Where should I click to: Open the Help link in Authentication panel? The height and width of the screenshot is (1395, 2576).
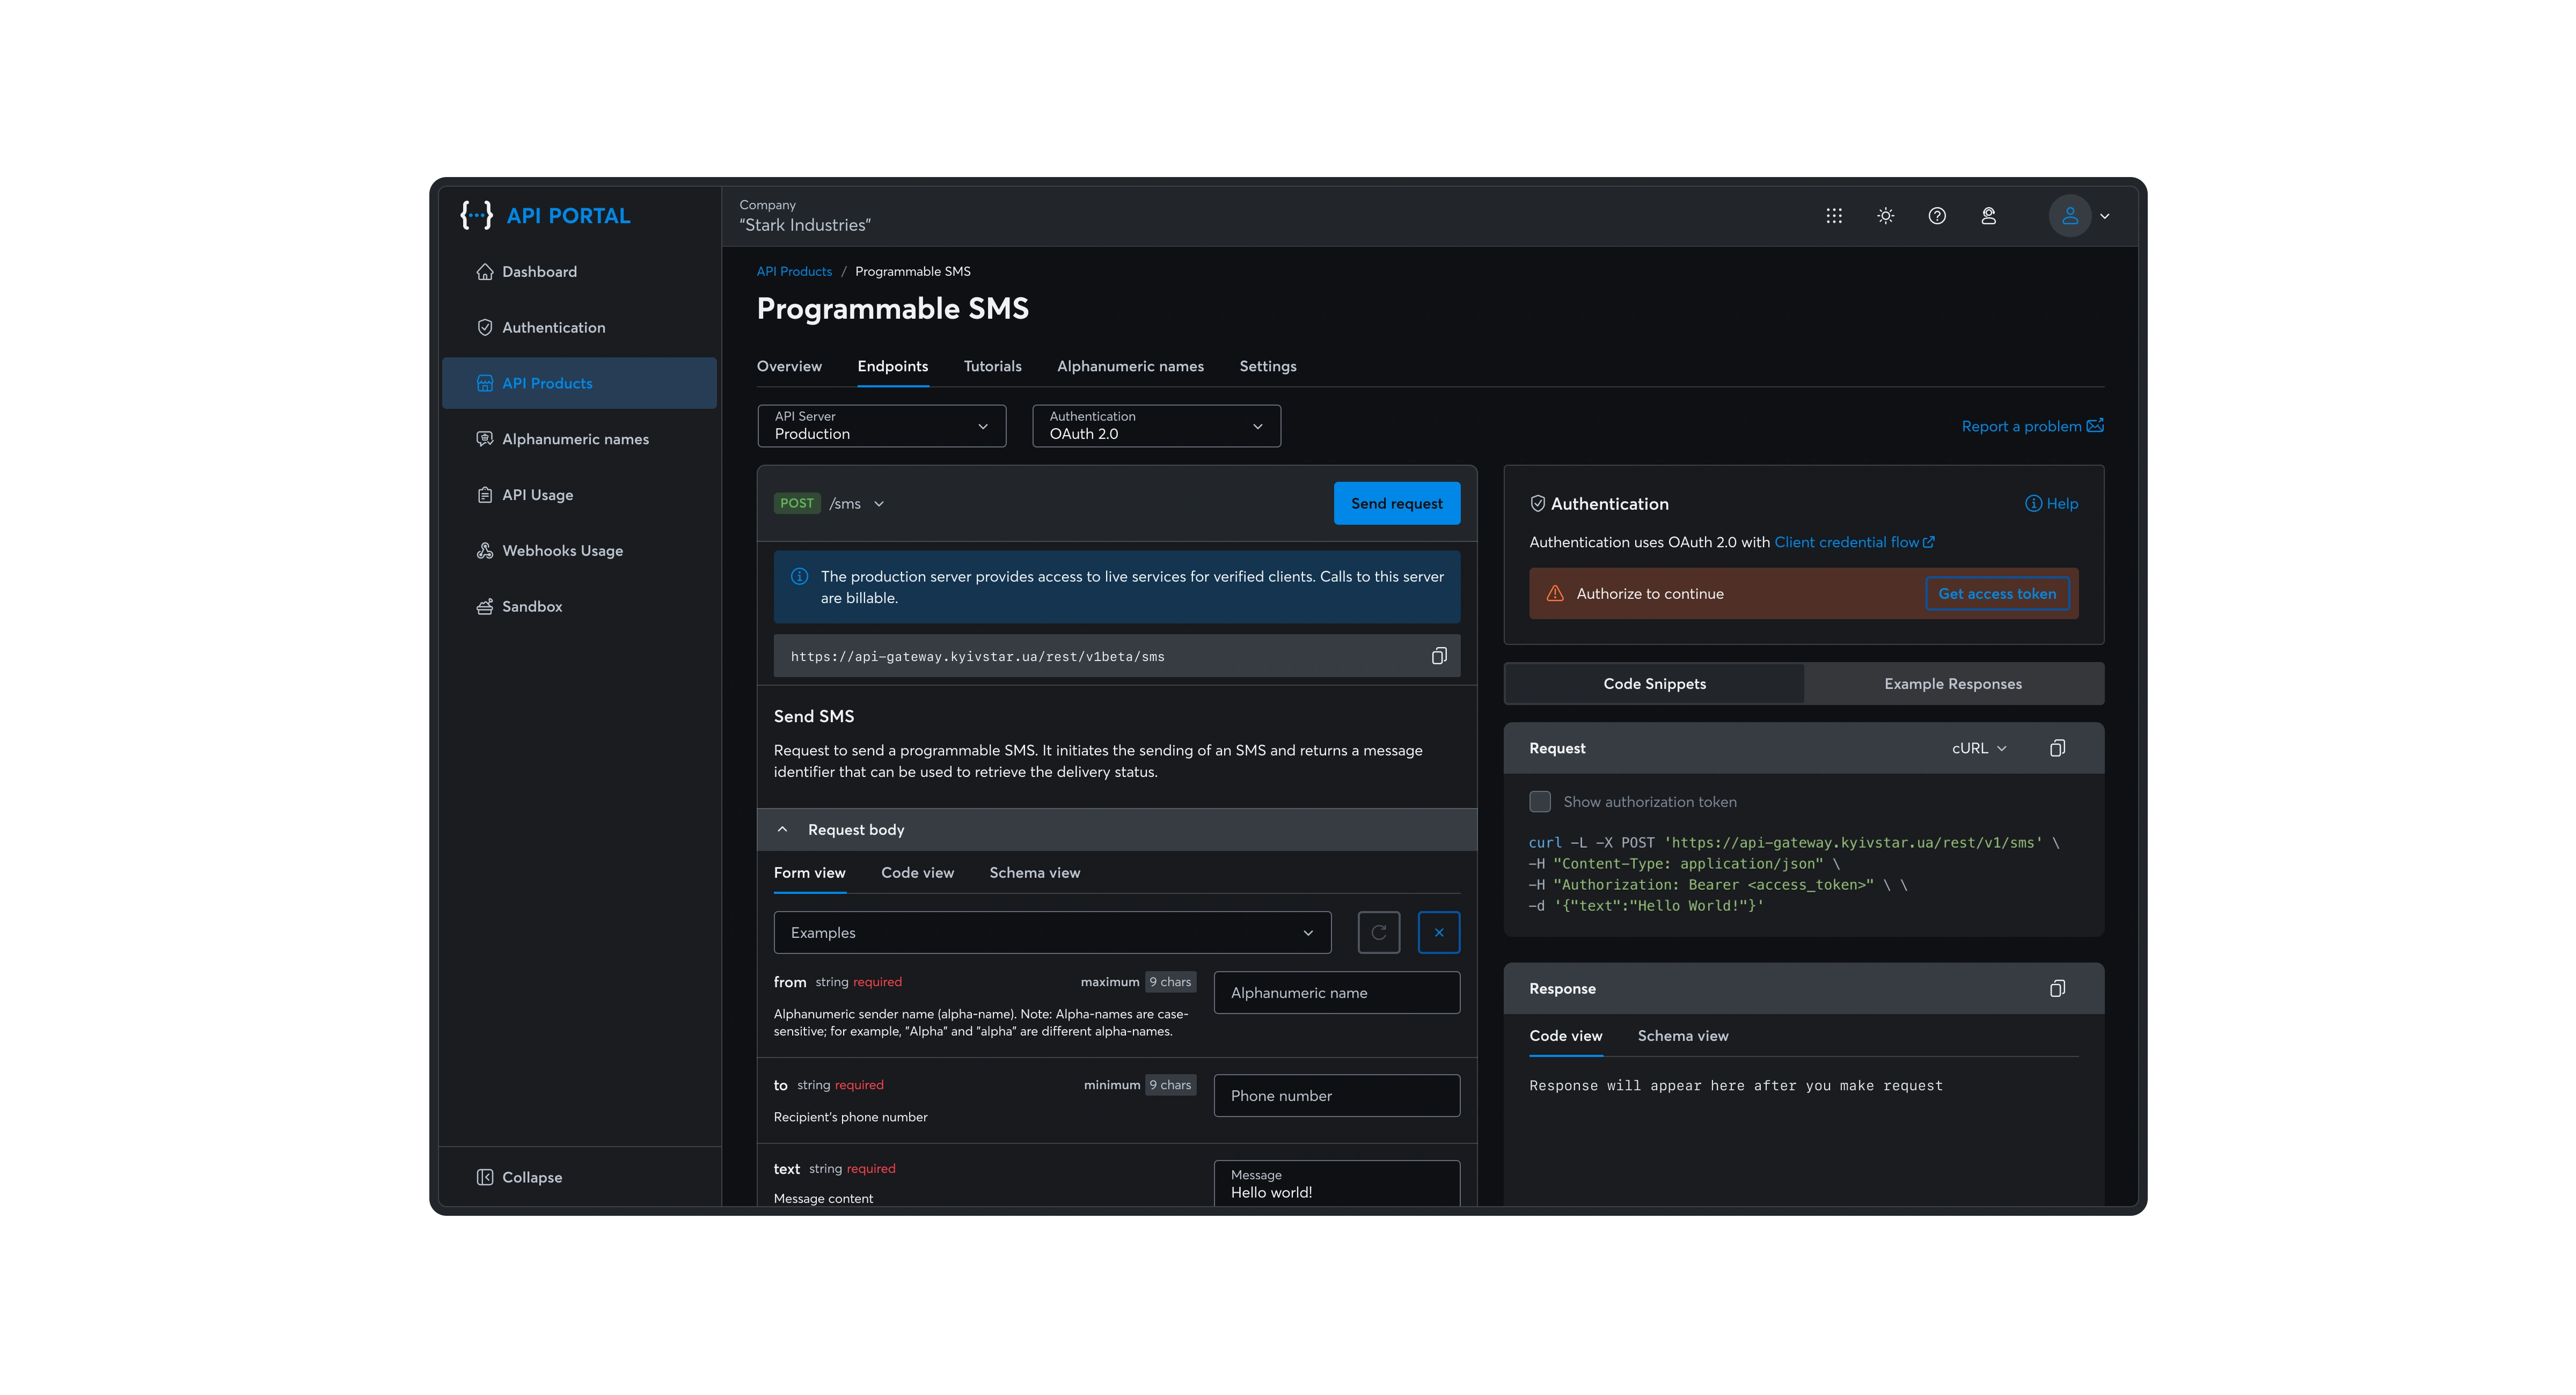(2051, 504)
